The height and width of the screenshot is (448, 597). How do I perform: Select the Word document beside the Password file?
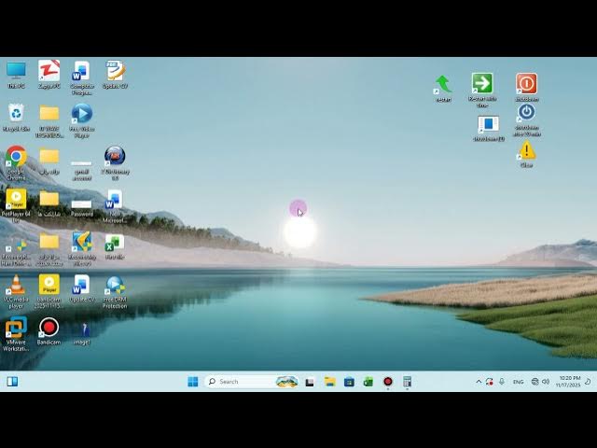[x=115, y=205]
